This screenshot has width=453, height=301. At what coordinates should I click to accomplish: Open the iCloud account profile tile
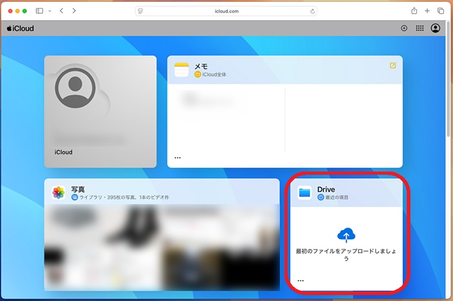click(x=100, y=111)
